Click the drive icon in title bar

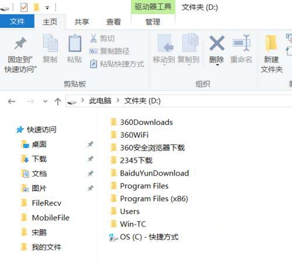[5, 9]
